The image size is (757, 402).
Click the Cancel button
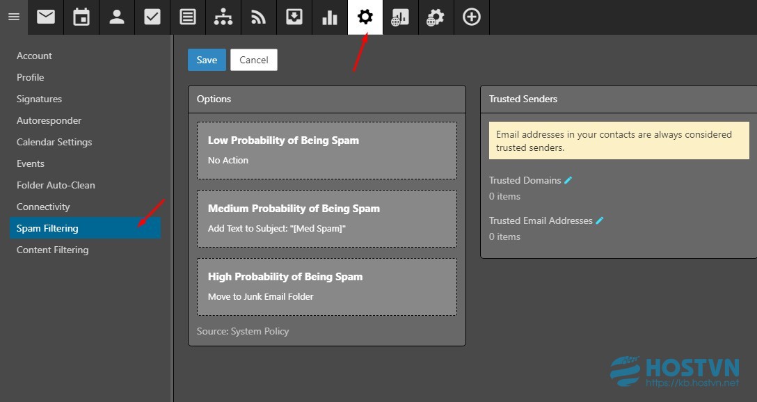click(x=254, y=60)
